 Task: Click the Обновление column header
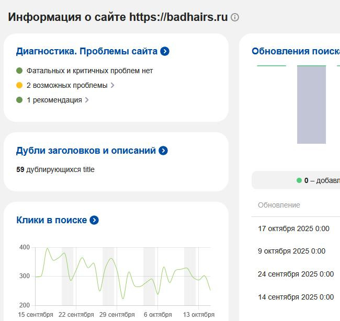click(279, 205)
